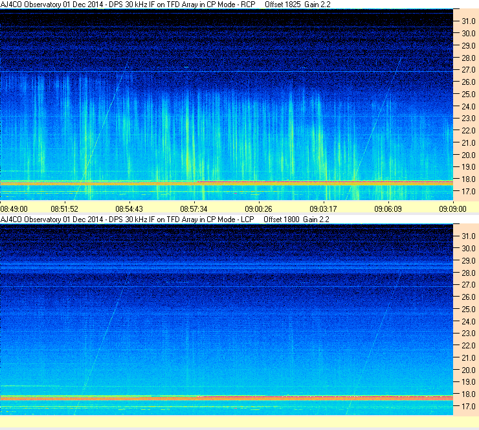This screenshot has height=430, width=479.
Task: Click the 30.0 frequency label on RCP axis
Action: tap(469, 34)
